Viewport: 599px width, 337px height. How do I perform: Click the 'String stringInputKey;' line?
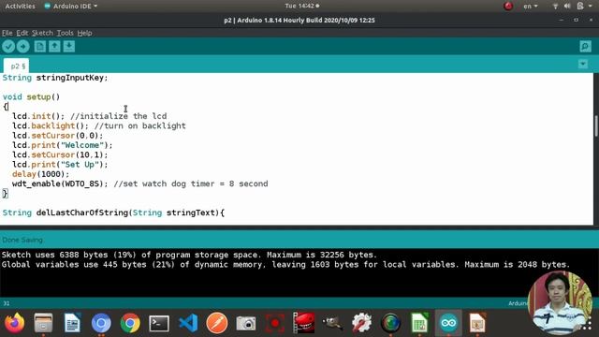[55, 78]
